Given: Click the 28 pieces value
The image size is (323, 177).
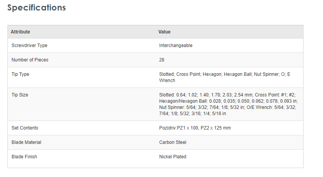Looking at the screenshot, I should 162,60.
